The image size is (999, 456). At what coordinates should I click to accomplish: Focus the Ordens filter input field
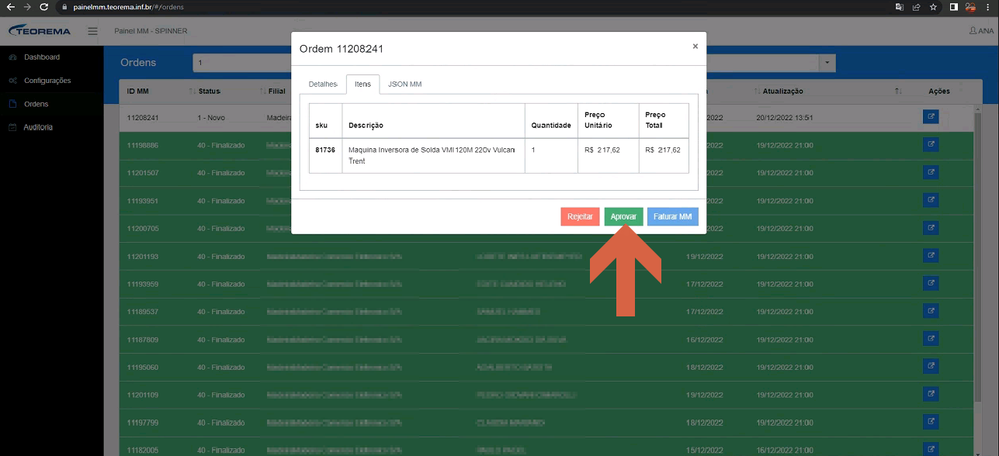point(507,63)
